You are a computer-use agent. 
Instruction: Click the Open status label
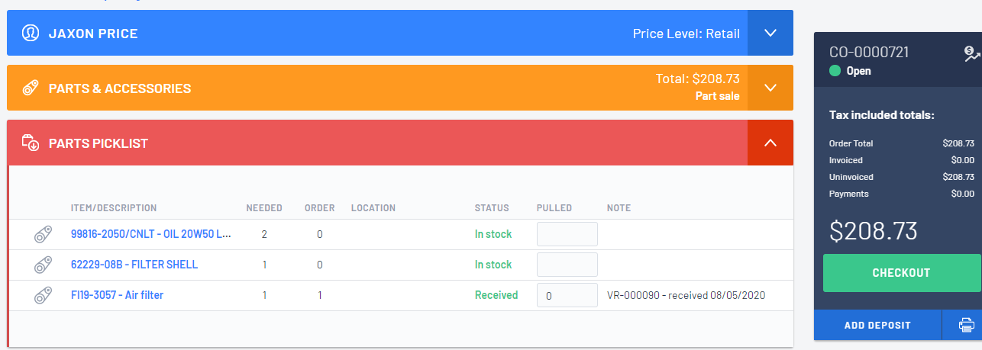coord(859,71)
